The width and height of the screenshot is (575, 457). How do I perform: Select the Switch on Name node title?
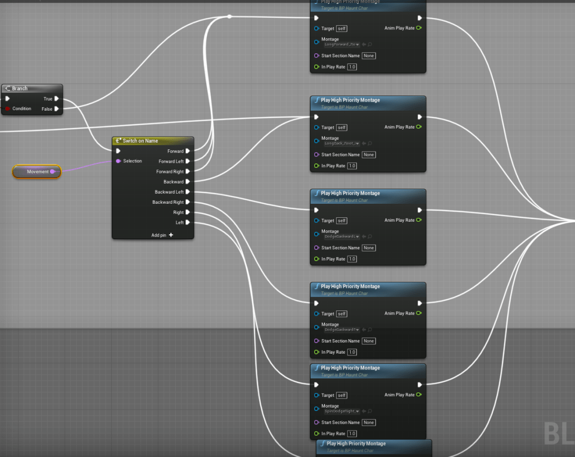(x=140, y=141)
